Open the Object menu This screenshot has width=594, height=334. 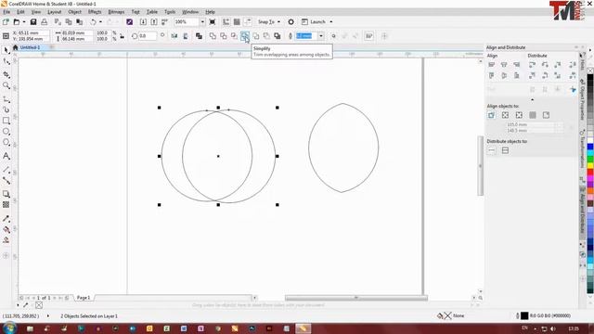(x=74, y=12)
